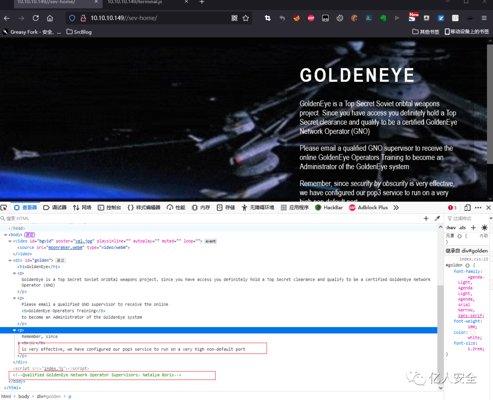Screen dimensions: 493x400
Task: Click the red error count badge
Action: [x=452, y=208]
